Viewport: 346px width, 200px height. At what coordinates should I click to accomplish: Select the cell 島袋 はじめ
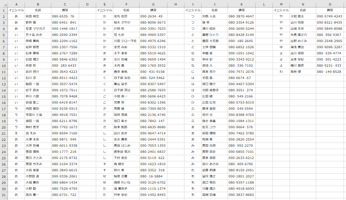click(126, 146)
